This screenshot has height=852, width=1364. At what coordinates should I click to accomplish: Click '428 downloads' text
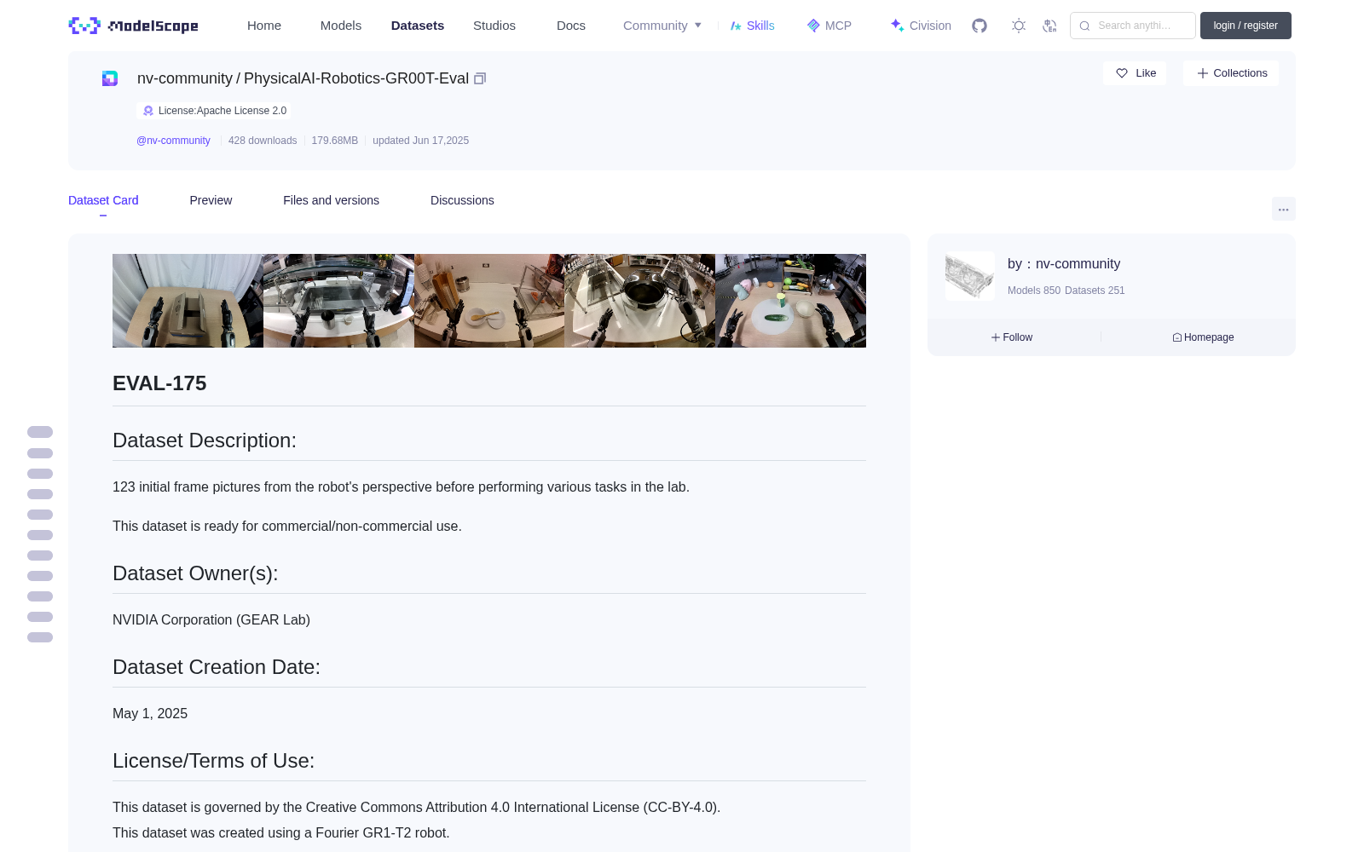click(263, 141)
